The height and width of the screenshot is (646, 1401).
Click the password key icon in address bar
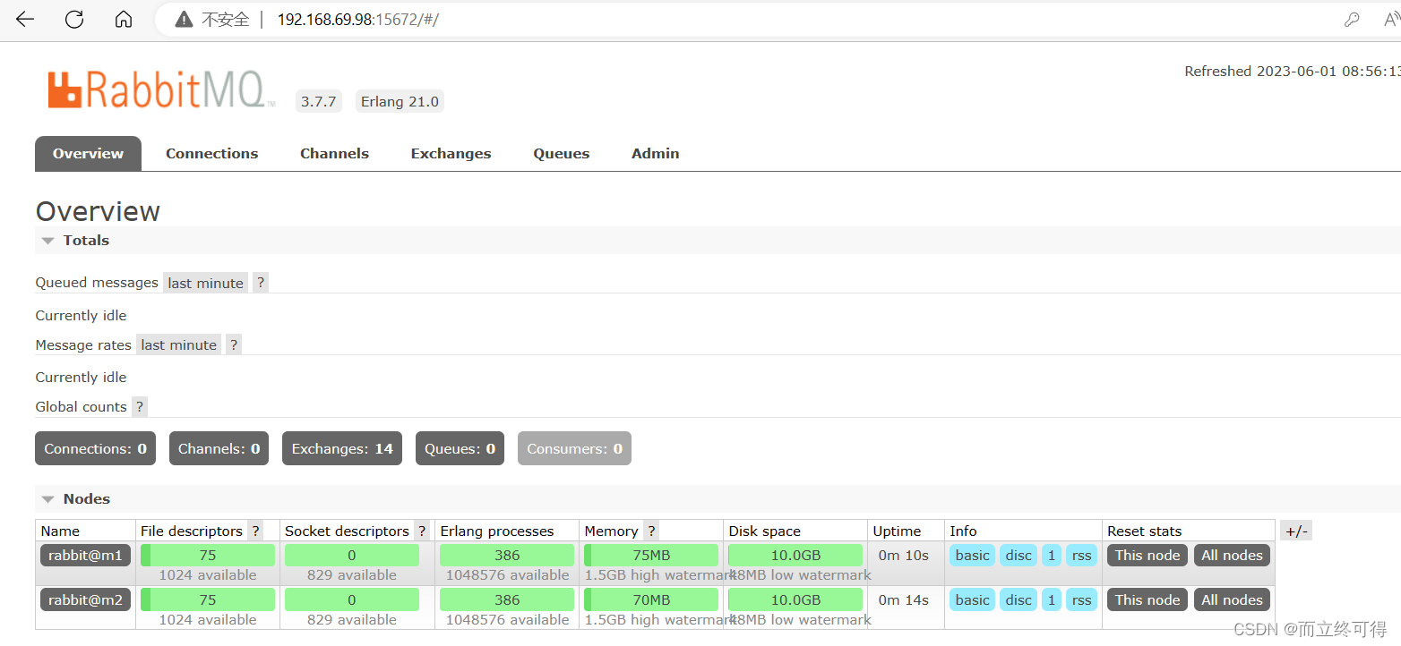click(1352, 20)
